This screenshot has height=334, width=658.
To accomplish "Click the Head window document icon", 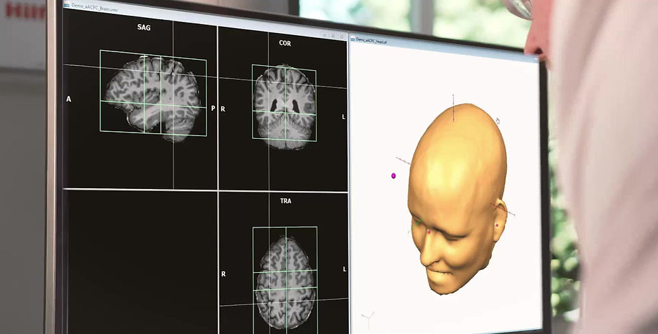I will tap(353, 38).
